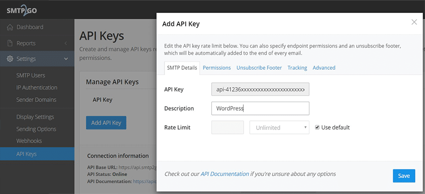Click the Add API Key button

106,123
